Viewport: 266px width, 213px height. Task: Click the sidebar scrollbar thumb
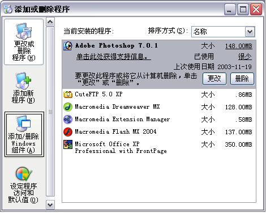[50, 112]
